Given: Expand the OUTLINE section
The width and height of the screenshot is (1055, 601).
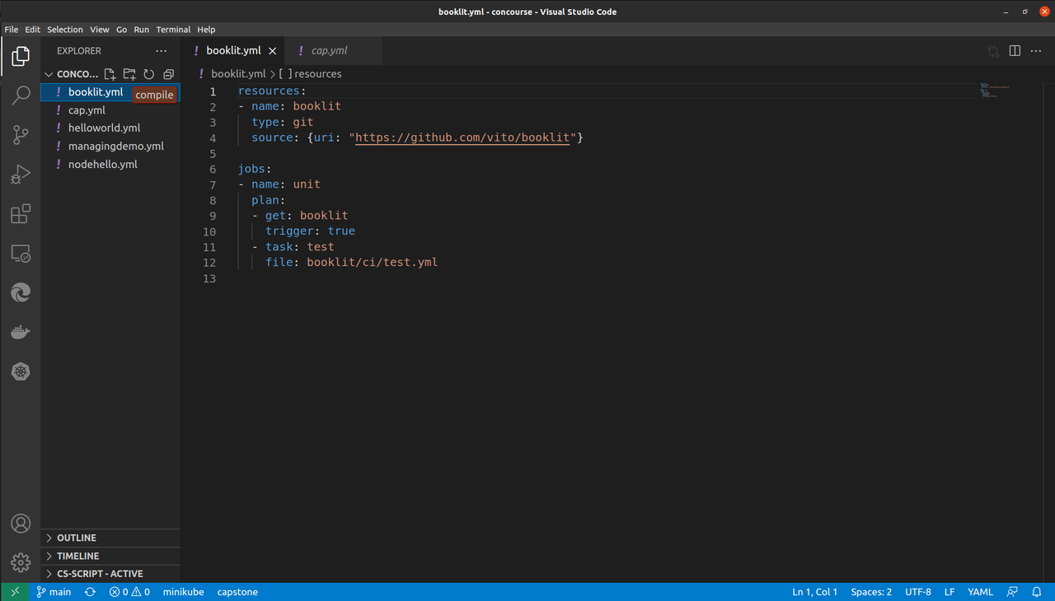Looking at the screenshot, I should (x=110, y=538).
